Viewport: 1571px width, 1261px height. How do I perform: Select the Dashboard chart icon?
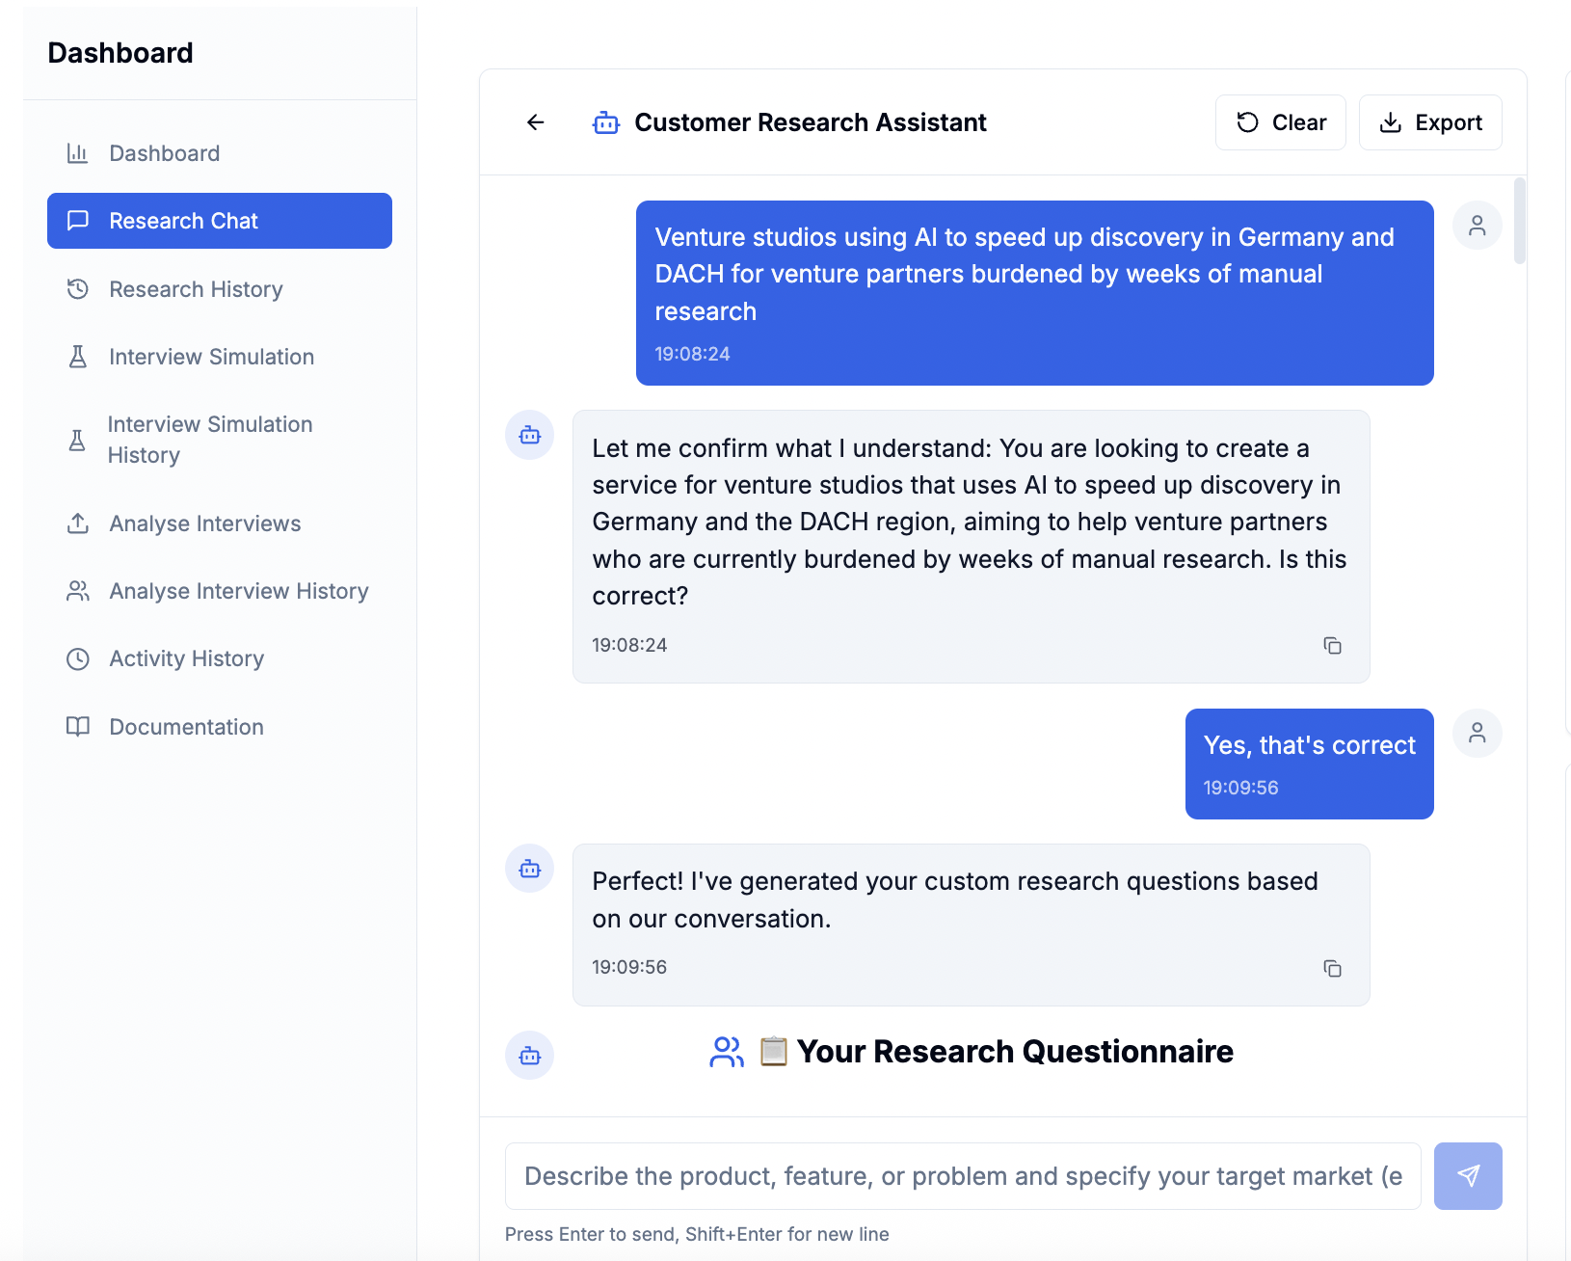[x=78, y=153]
